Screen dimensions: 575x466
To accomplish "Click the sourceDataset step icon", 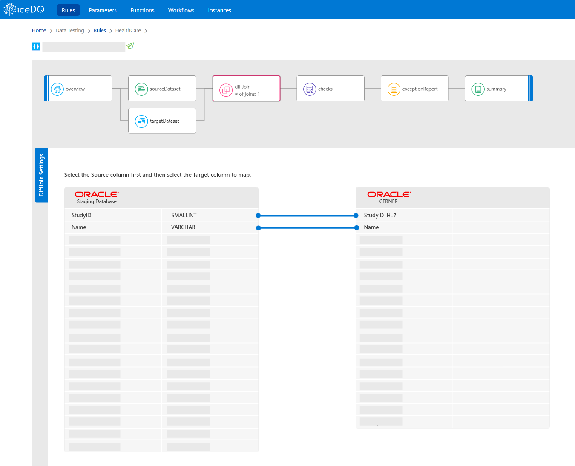I will pyautogui.click(x=141, y=89).
